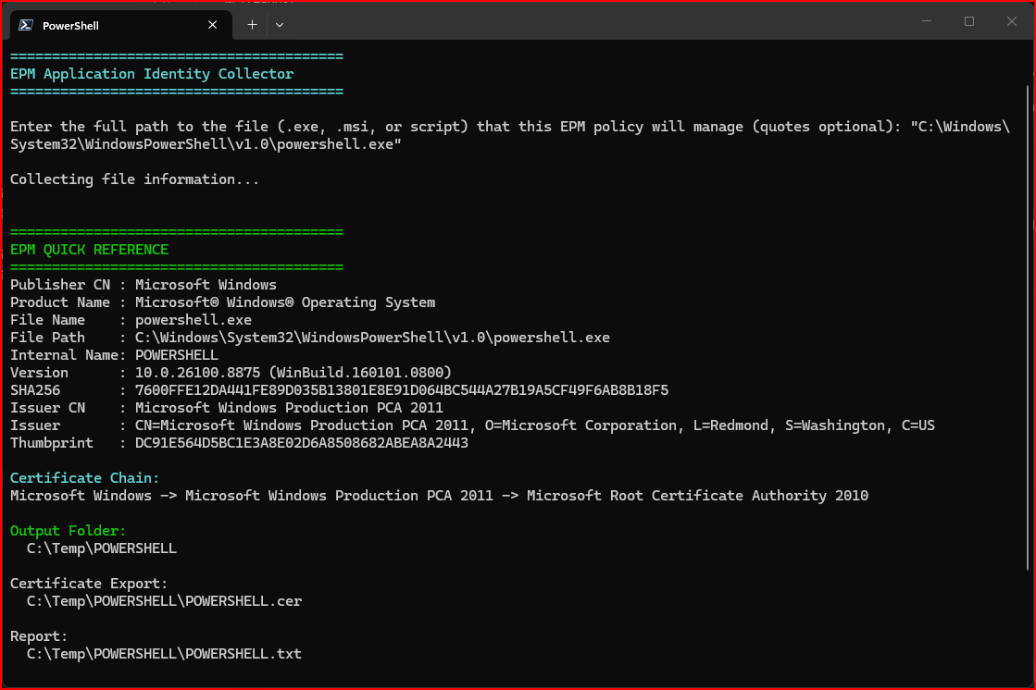Viewport: 1036px width, 690px height.
Task: Click Issuer CN 'Microsoft Windows Production PCA 2011'
Action: (x=289, y=408)
